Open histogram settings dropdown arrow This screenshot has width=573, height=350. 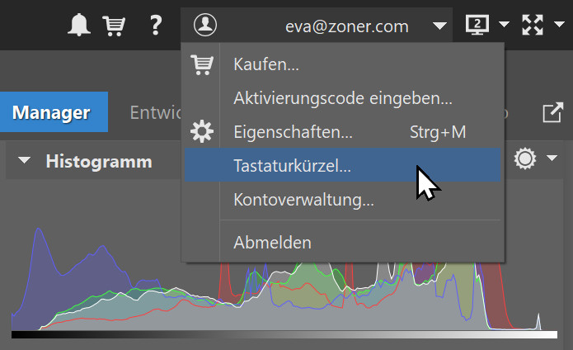552,159
